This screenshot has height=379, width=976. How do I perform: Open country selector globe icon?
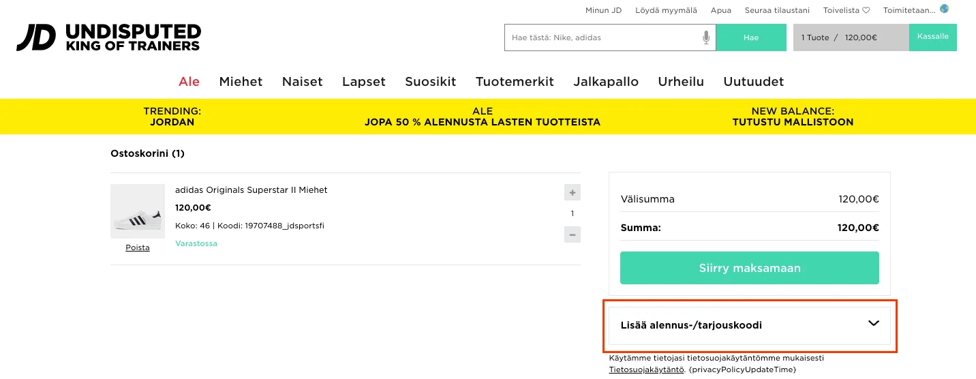(x=944, y=10)
